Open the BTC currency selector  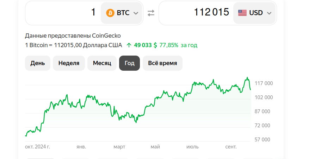122,13
